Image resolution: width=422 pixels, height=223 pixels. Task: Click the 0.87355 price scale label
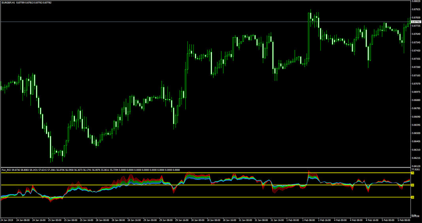(416, 59)
